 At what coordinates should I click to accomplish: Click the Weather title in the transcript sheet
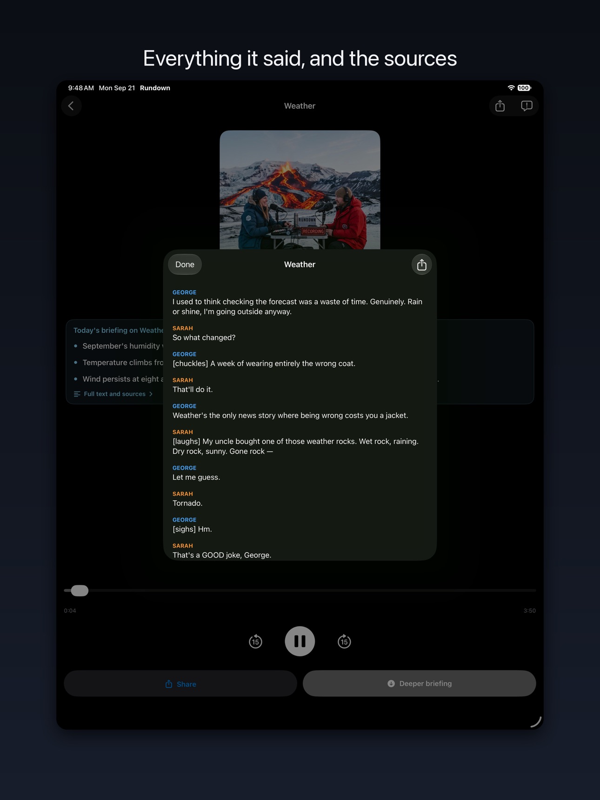[x=300, y=264]
